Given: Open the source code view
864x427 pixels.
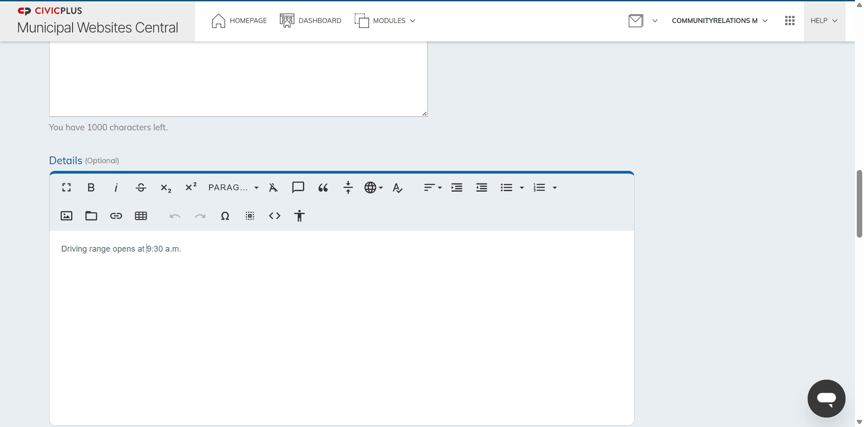Looking at the screenshot, I should pos(275,216).
